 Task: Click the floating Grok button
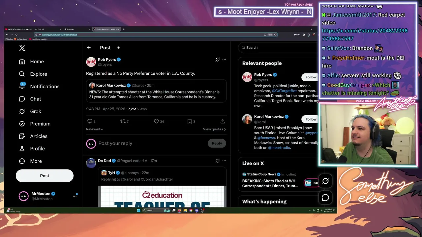click(x=325, y=181)
